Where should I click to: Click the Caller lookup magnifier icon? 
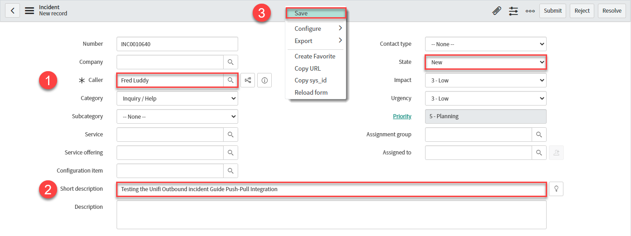coord(230,80)
